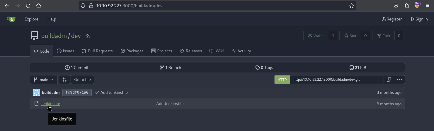This screenshot has width=434, height=131.
Task: Open the Wiki tab
Action: [x=217, y=51]
